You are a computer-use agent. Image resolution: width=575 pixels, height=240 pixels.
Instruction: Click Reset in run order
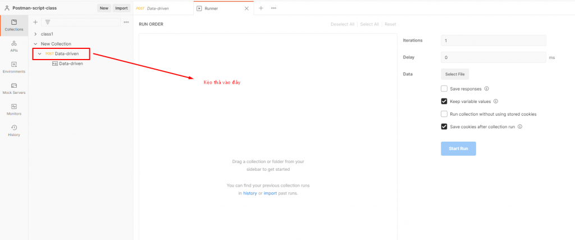click(x=390, y=24)
